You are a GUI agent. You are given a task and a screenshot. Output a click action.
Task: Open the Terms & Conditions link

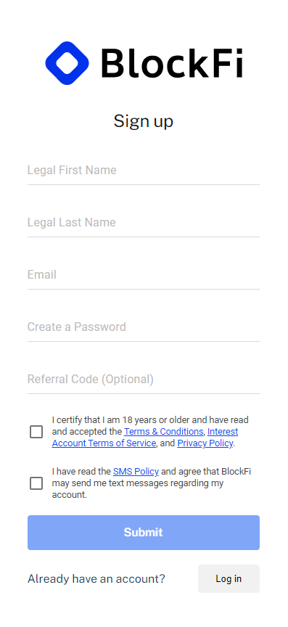click(164, 432)
